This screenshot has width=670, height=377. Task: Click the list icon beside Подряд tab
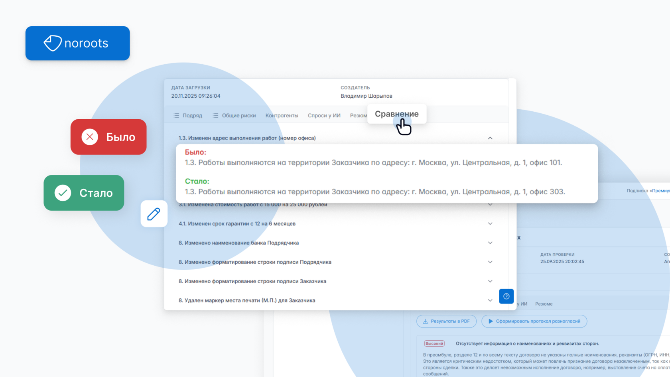pyautogui.click(x=175, y=115)
